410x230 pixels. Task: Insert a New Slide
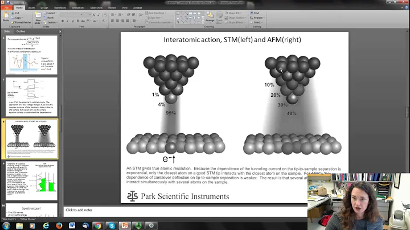point(38,18)
